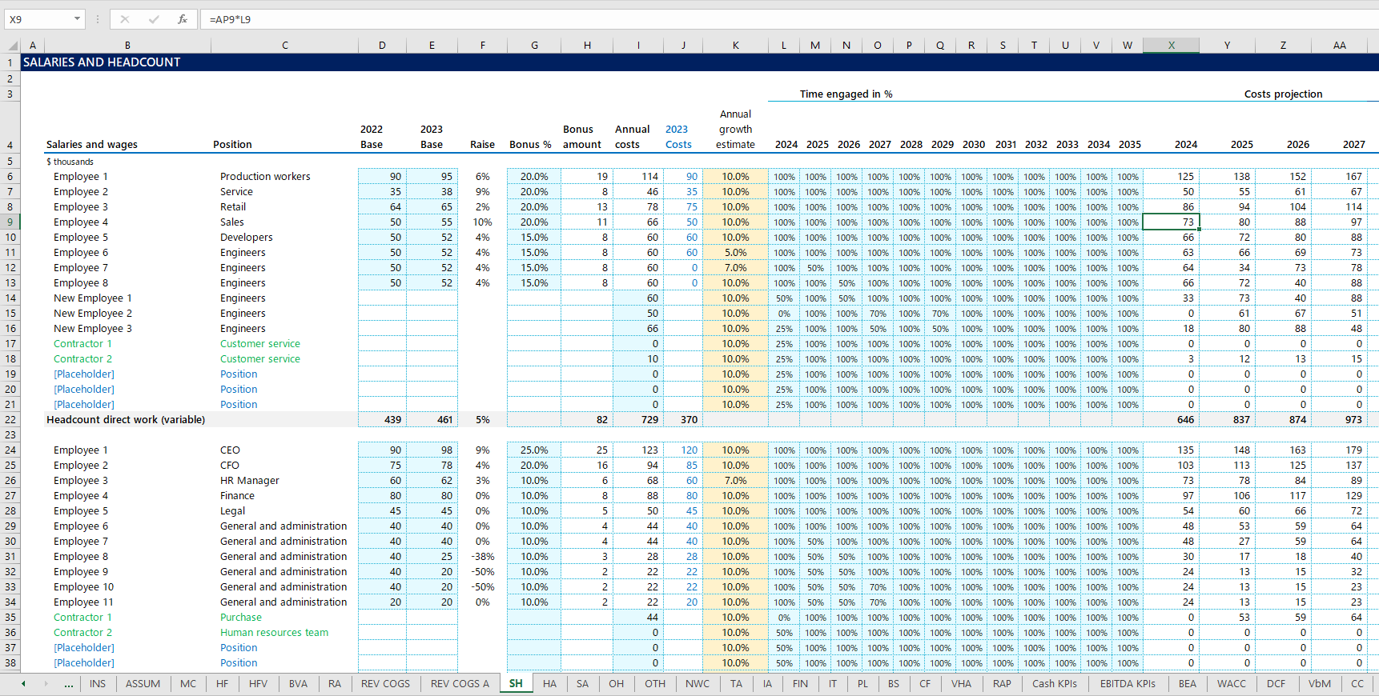This screenshot has height=696, width=1379.
Task: Select column X header
Action: tap(1171, 46)
